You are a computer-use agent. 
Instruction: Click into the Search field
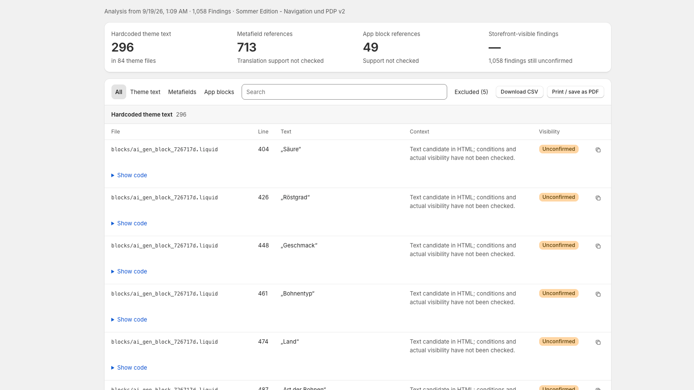344,92
